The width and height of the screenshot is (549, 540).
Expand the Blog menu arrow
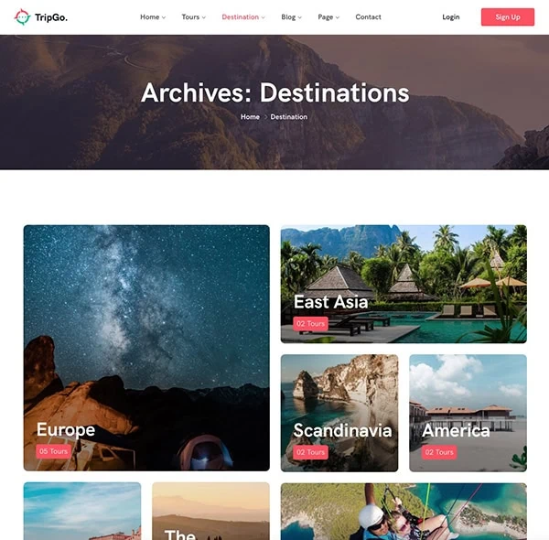pos(300,17)
